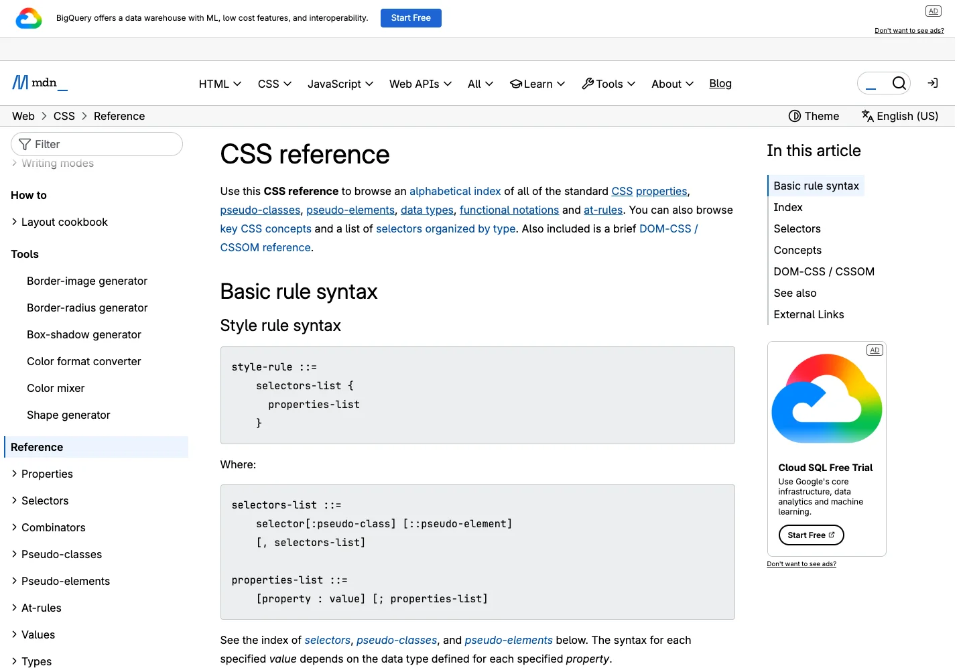This screenshot has width=965, height=670.
Task: Expand the Types sidebar section
Action: pos(31,661)
